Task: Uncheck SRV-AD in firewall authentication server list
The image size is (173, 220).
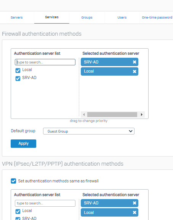Action: point(18,78)
